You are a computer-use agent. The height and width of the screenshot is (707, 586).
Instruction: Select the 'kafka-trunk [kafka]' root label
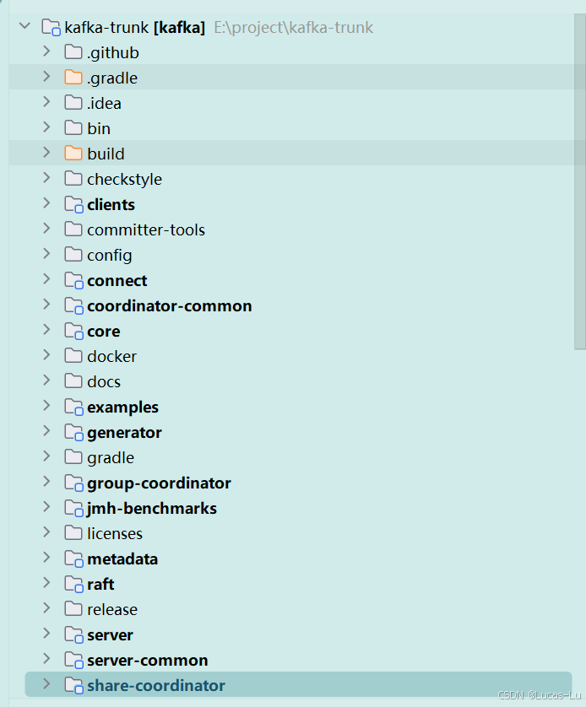135,28
